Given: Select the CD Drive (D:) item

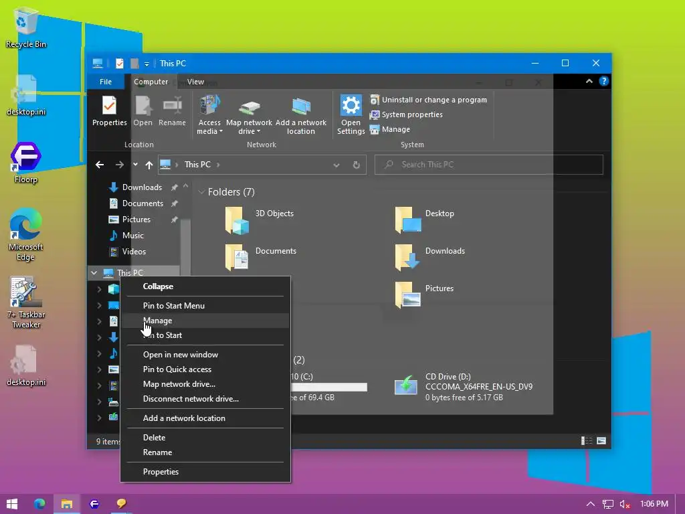Looking at the screenshot, I should [x=464, y=387].
